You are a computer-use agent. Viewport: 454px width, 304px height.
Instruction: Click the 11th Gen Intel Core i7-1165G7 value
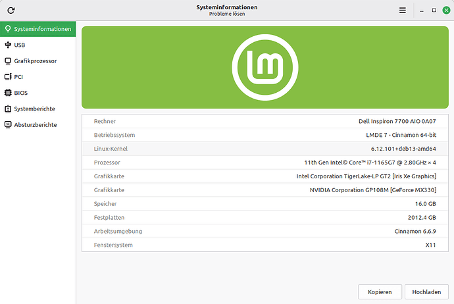[x=370, y=163]
